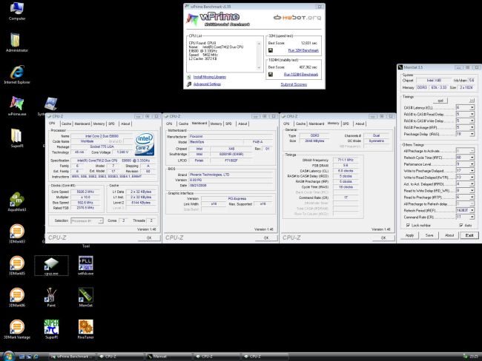Open Advanced Settings link in wPrime
The width and height of the screenshot is (482, 361).
pyautogui.click(x=207, y=84)
